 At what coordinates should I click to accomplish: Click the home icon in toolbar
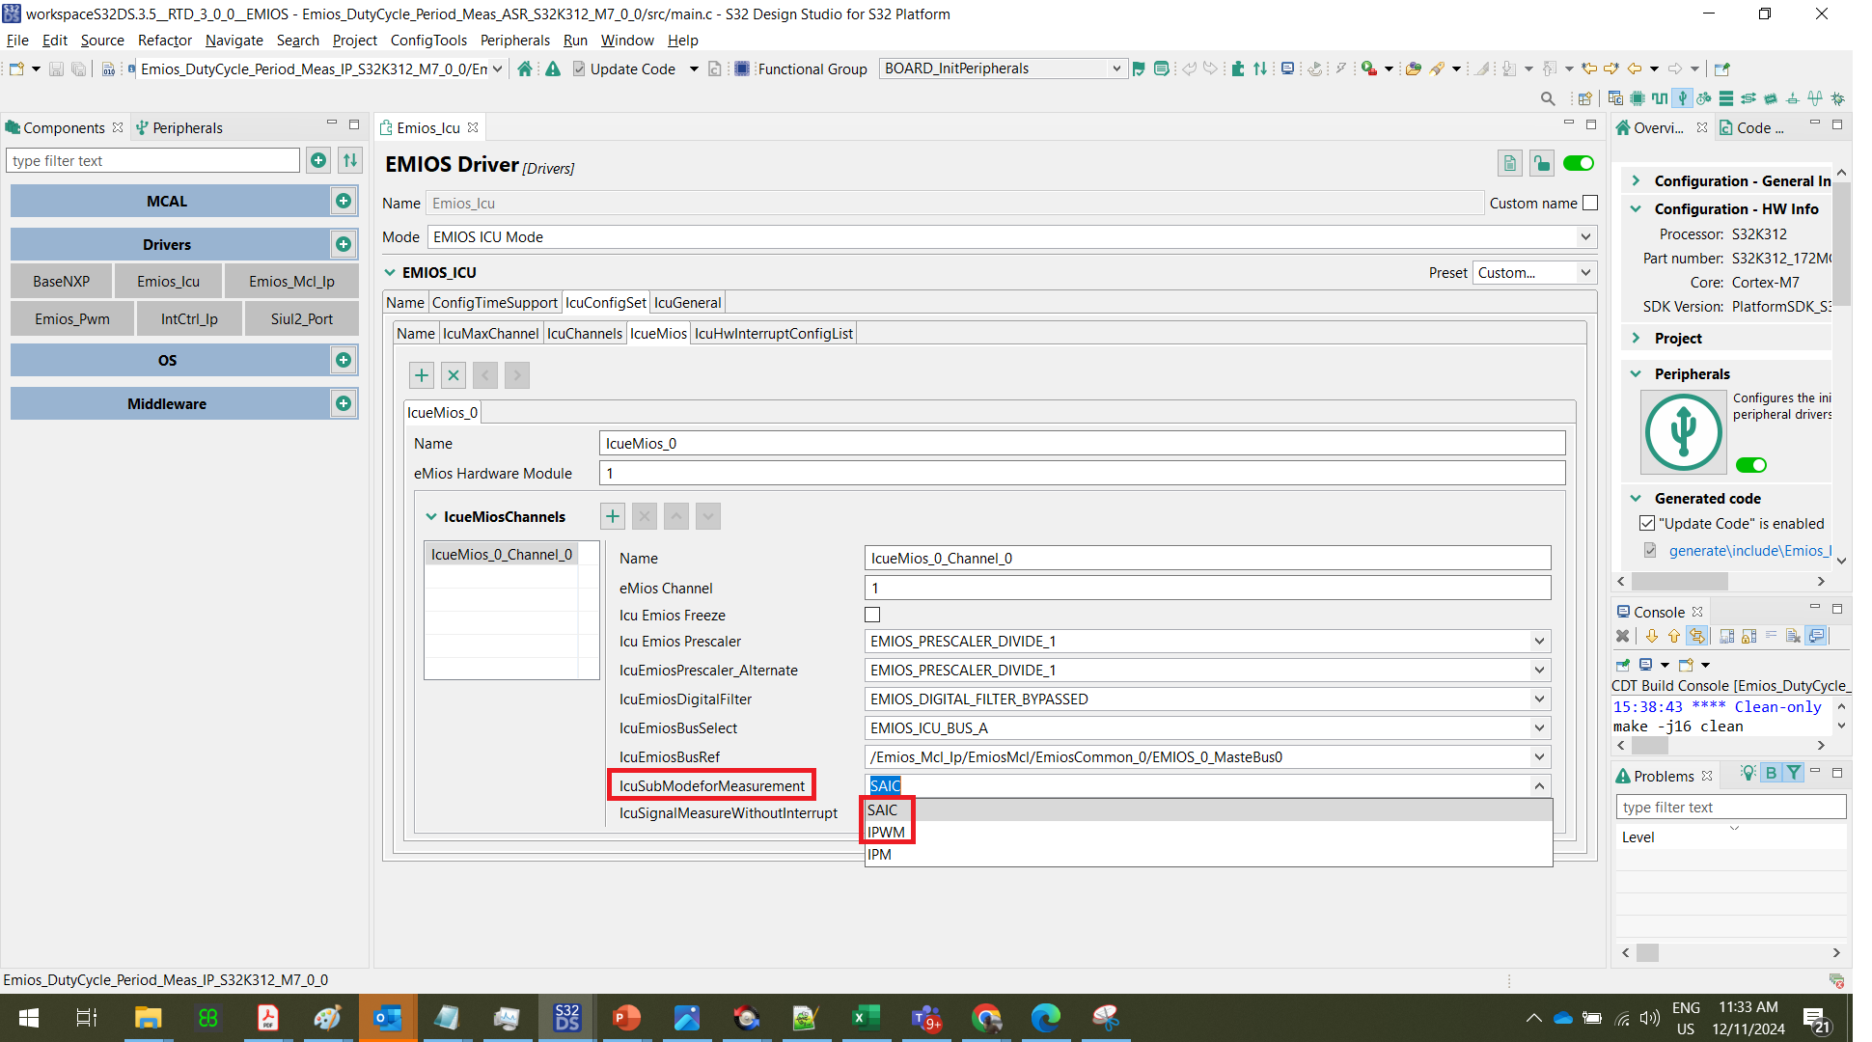tap(525, 69)
